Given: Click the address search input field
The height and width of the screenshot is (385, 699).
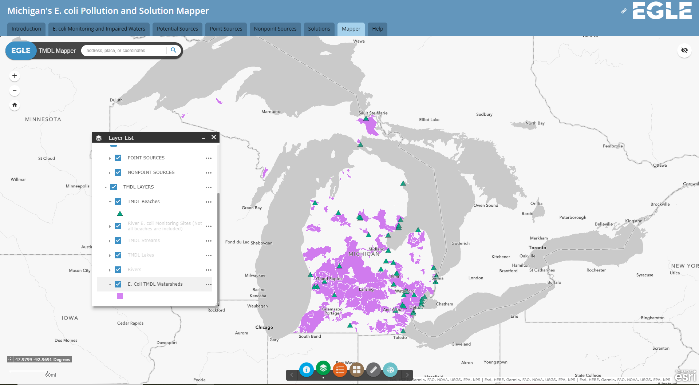Looking at the screenshot, I should tap(124, 50).
